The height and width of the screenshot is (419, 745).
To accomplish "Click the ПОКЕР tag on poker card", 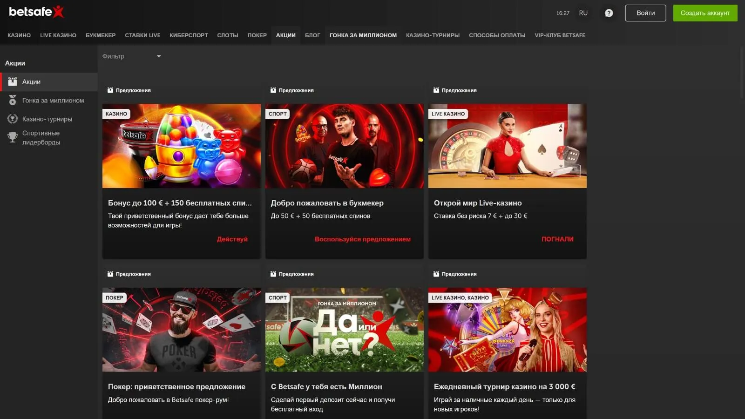I will pyautogui.click(x=115, y=298).
